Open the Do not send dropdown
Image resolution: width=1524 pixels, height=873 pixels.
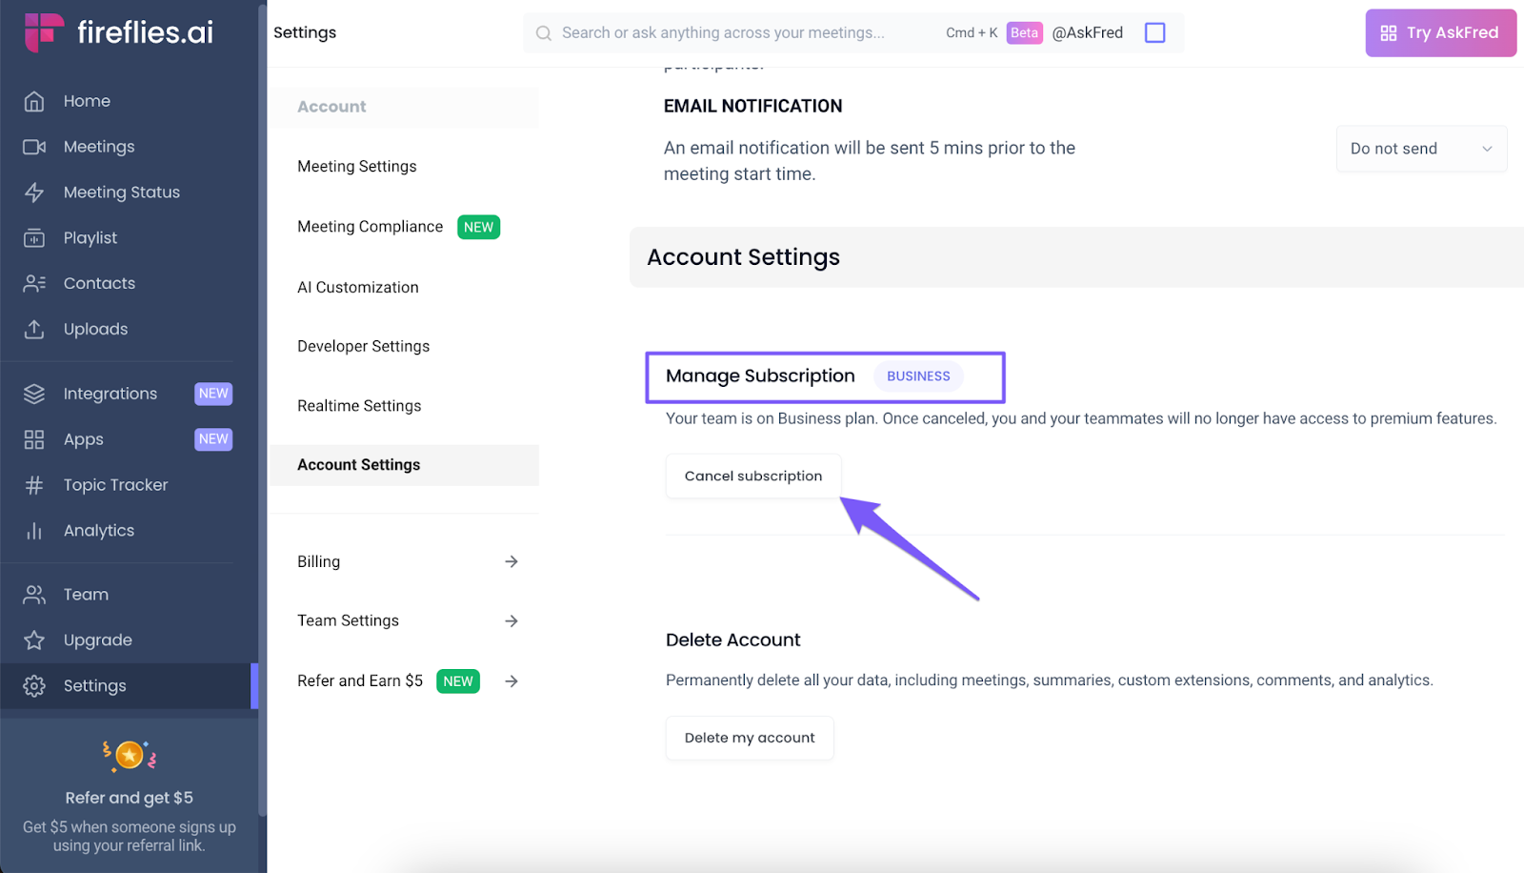click(x=1421, y=149)
